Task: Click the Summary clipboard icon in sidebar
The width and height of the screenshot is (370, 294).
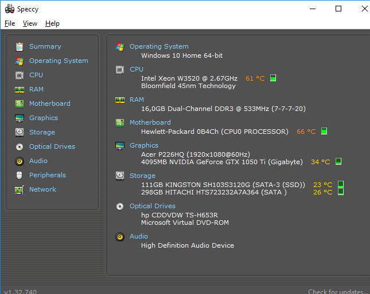Action: [x=20, y=46]
